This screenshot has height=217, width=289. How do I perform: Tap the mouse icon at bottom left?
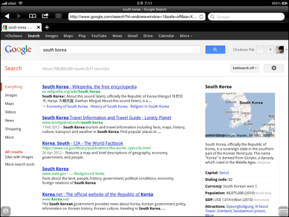[x=6, y=211]
